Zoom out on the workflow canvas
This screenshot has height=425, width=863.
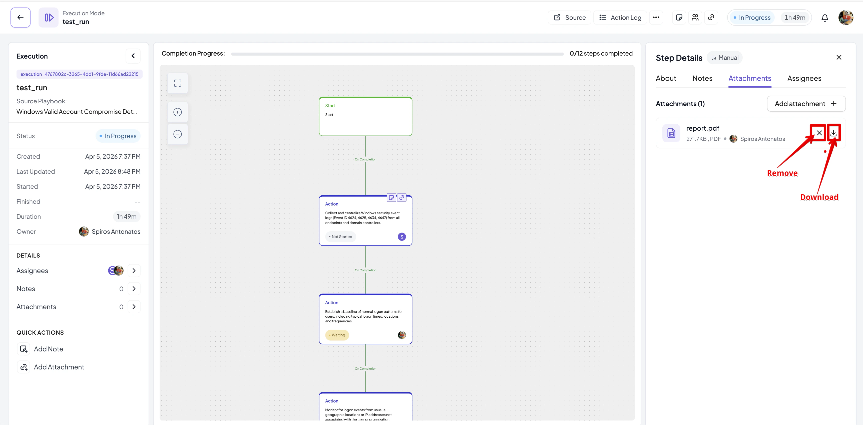click(178, 134)
